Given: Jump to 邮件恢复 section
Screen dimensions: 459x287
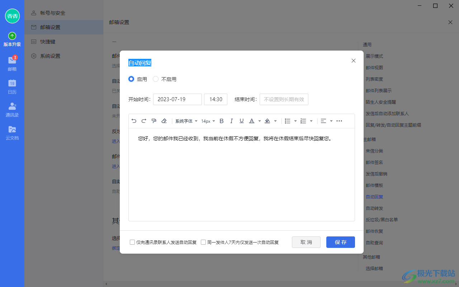Looking at the screenshot, I should [x=374, y=231].
